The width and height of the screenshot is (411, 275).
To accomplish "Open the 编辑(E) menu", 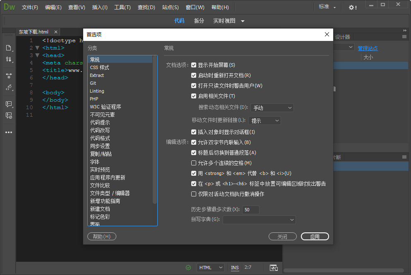I will 53,7.
